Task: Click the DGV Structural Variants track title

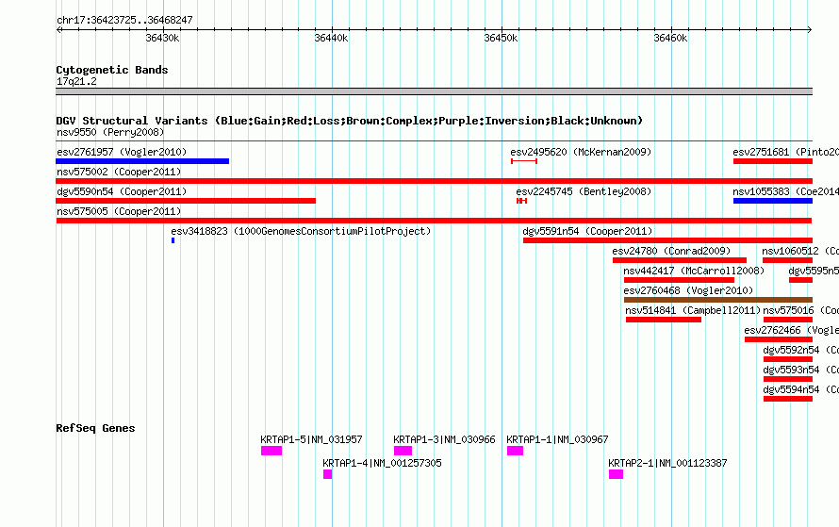Action: (x=349, y=121)
